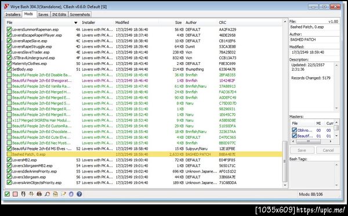
Task: Uncheck Beautiful People 2ch-Ed MS Elves checkbox
Action: point(9,149)
